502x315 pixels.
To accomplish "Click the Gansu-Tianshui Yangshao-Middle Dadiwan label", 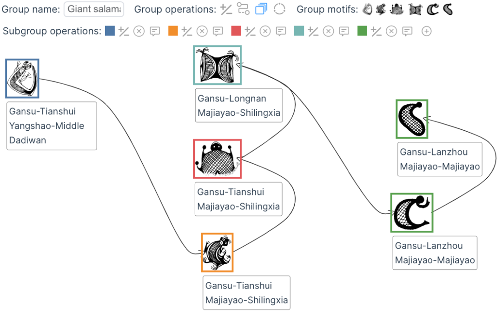I will point(52,126).
